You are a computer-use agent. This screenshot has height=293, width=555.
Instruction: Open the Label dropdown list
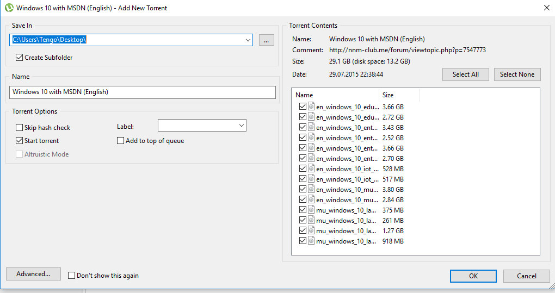pyautogui.click(x=242, y=126)
